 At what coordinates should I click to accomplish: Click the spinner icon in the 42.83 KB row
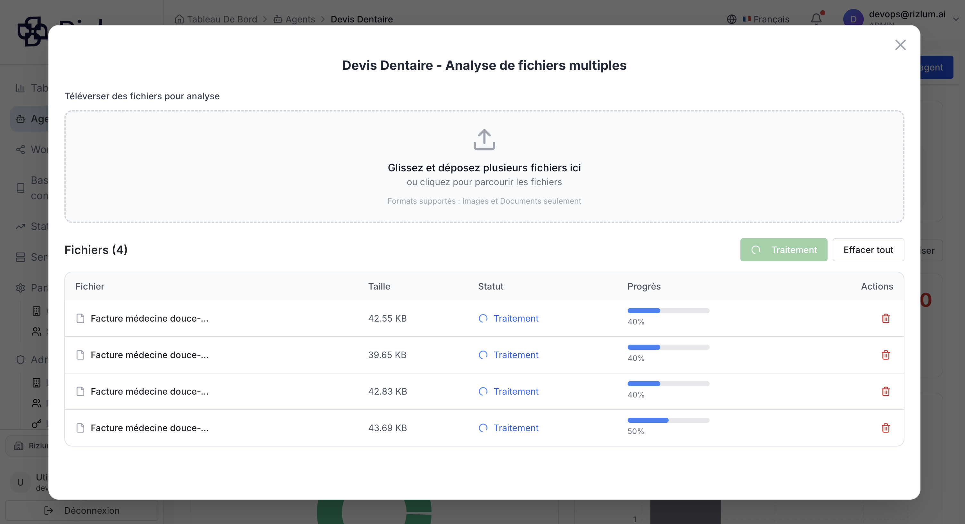coord(483,391)
